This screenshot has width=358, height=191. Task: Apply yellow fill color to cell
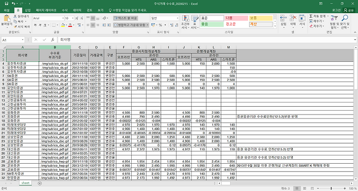click(x=63, y=25)
